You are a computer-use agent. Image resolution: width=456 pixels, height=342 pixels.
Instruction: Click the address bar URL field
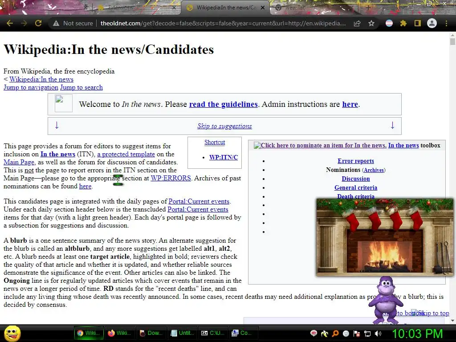(223, 23)
